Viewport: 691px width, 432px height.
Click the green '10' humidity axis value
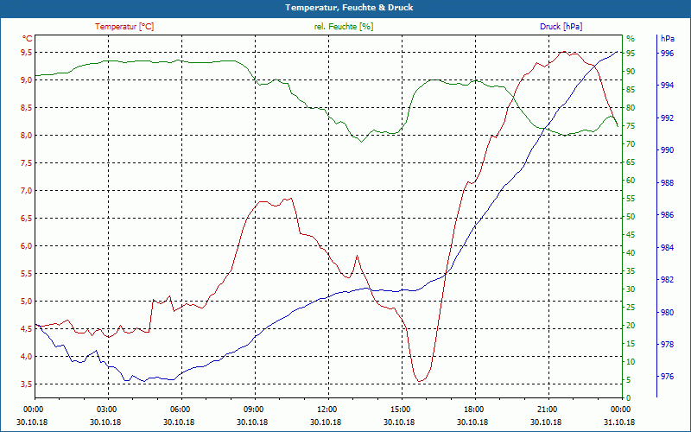(x=631, y=362)
